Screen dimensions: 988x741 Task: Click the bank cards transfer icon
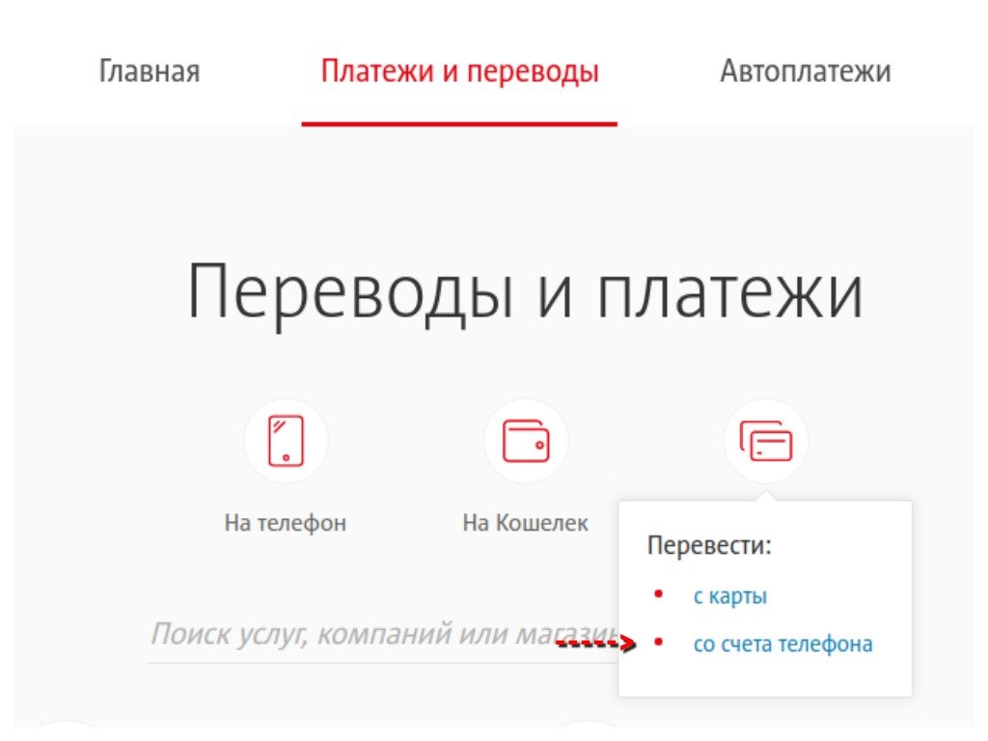tap(765, 441)
